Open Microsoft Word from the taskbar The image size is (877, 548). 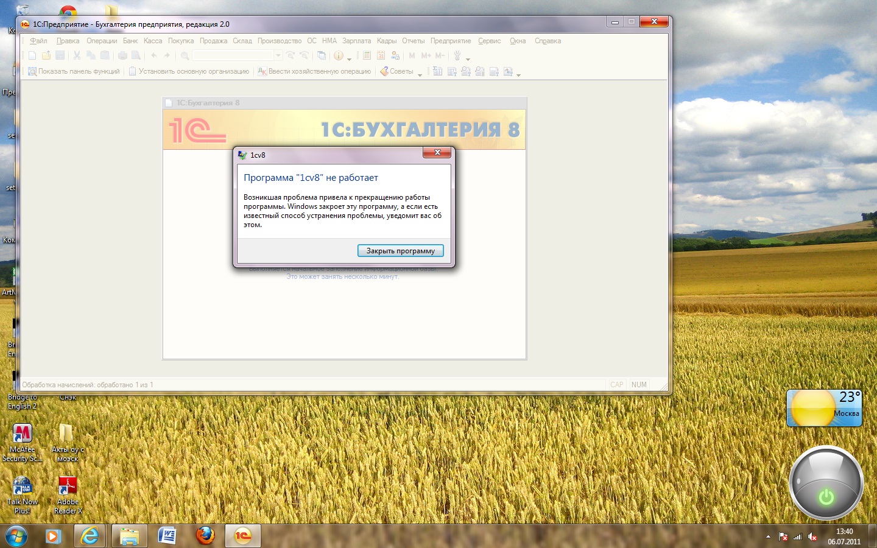click(167, 536)
